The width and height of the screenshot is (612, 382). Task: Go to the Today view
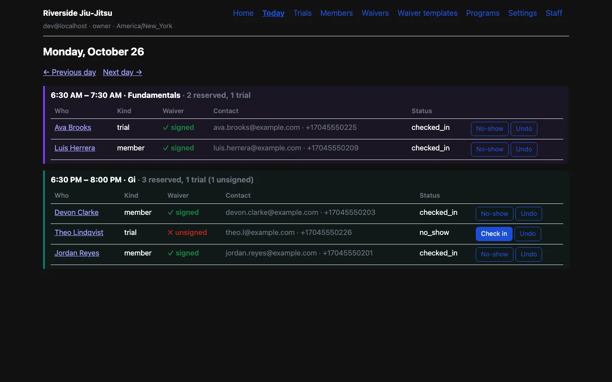(x=273, y=13)
